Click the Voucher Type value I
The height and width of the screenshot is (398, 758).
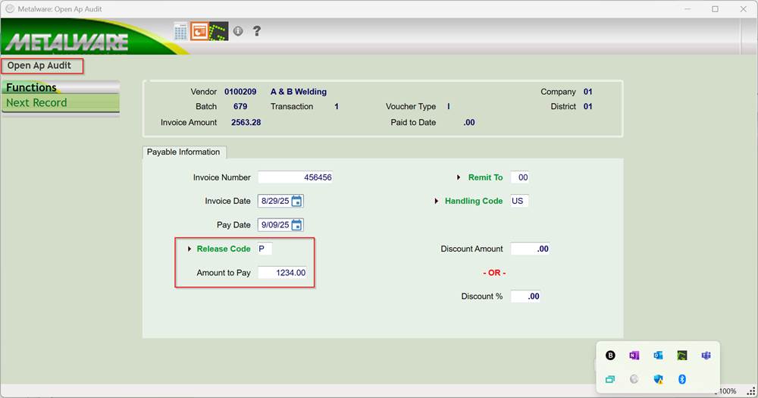point(448,106)
